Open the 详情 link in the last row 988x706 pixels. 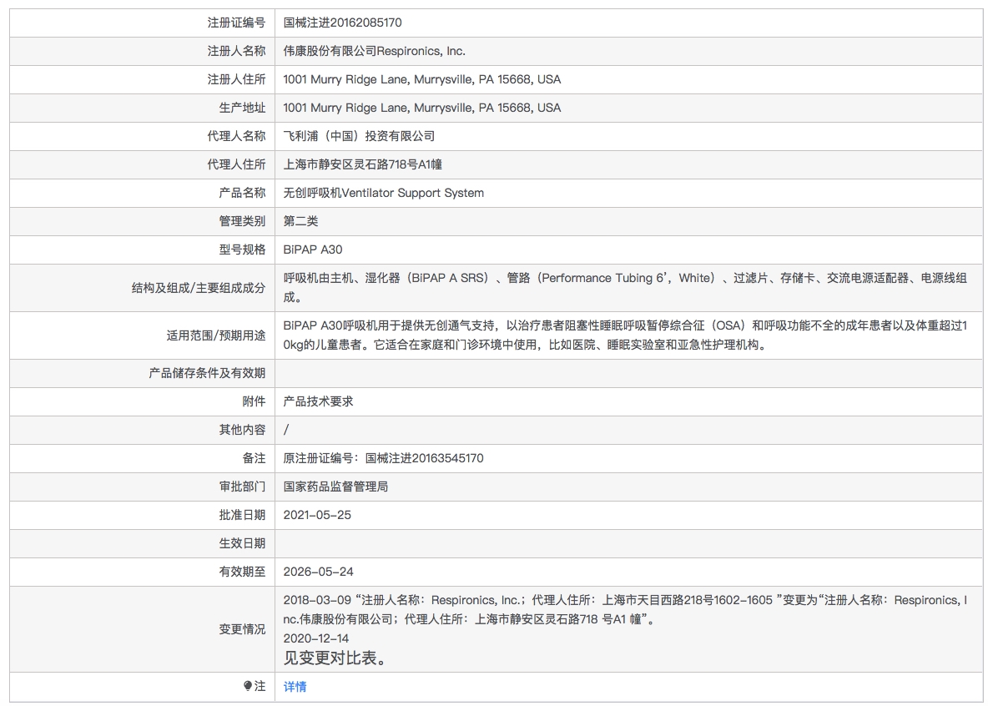295,687
